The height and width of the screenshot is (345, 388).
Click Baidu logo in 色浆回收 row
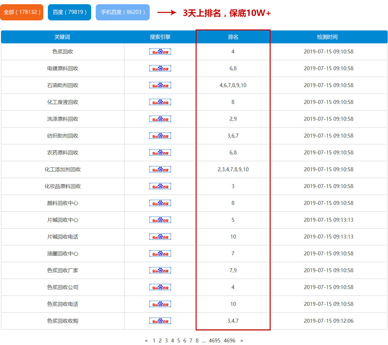click(x=160, y=51)
